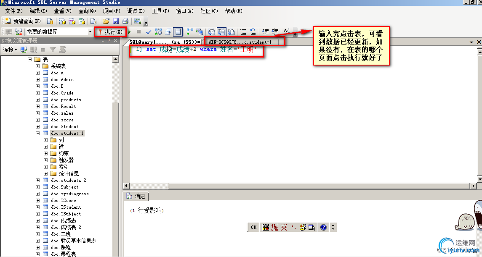Click in the SQL query editor text line

(x=196, y=50)
